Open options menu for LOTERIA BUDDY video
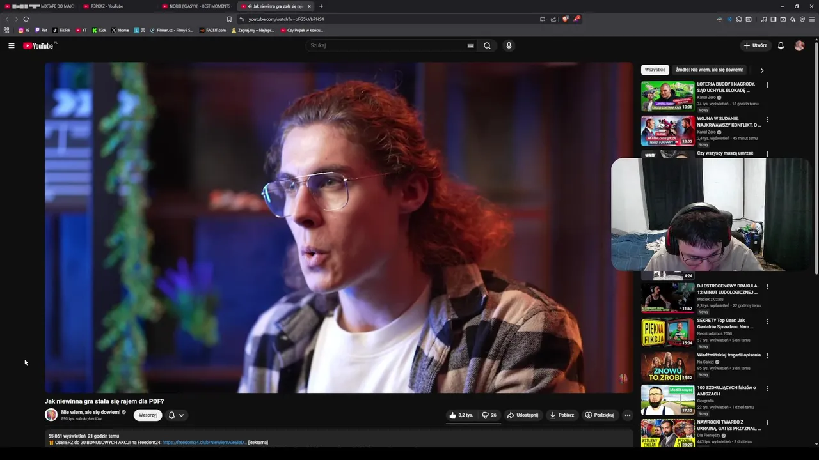Screen dimensions: 819x460 pos(767,85)
